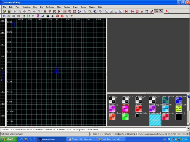Click the x-axis Flip toolbar icon
Image resolution: width=190 pixels, height=142 pixels.
15,11
